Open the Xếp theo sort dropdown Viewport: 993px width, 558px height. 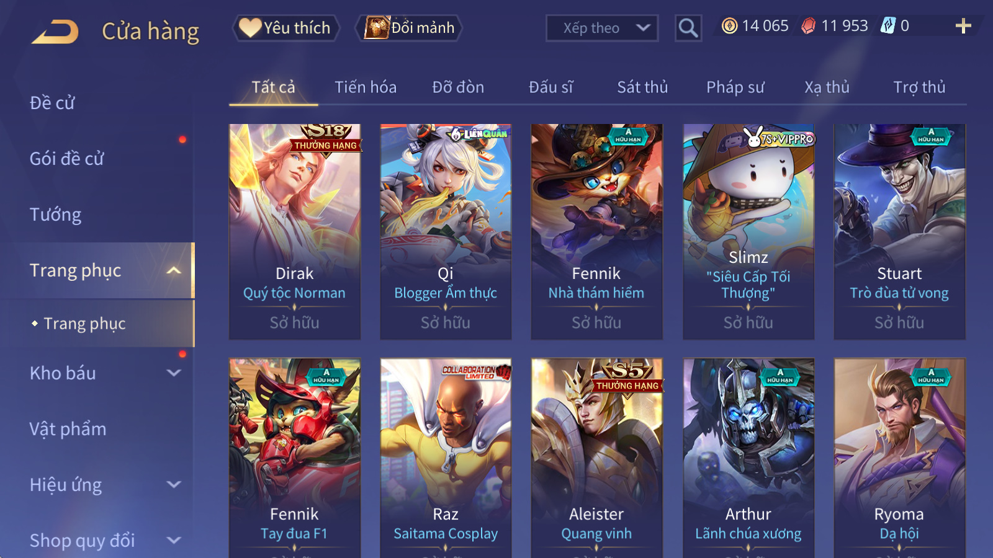click(x=602, y=28)
